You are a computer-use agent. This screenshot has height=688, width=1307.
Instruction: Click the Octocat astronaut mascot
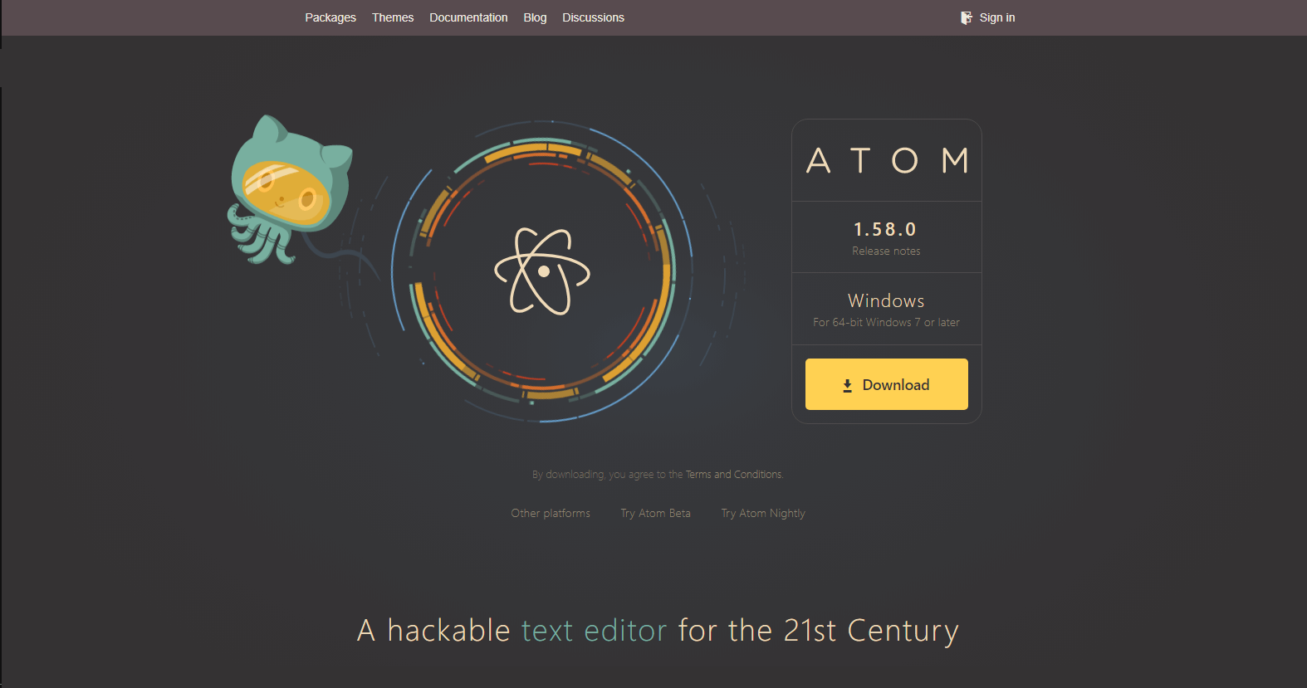coord(291,191)
